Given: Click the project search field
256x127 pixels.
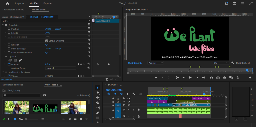Looking at the screenshot, I should point(21,95).
